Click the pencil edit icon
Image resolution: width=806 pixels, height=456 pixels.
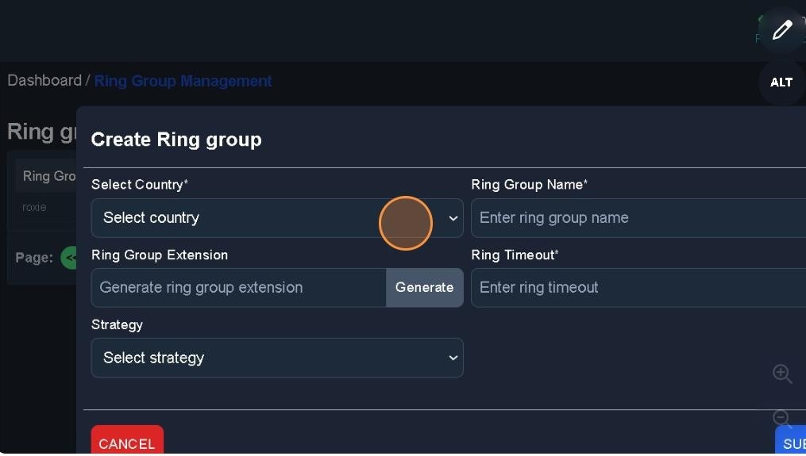[x=781, y=31]
